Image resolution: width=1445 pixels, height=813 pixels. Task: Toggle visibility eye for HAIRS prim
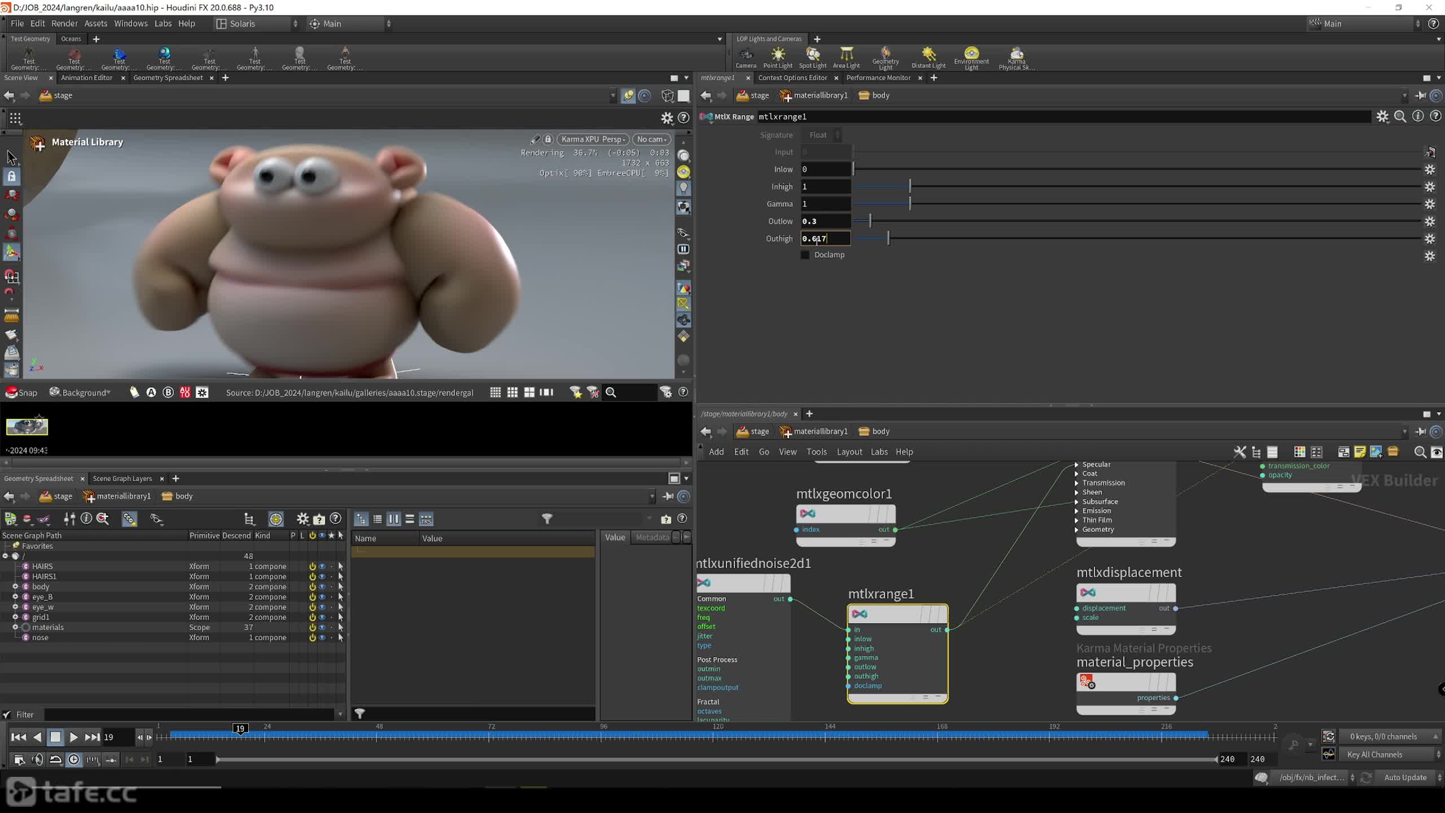click(x=322, y=566)
